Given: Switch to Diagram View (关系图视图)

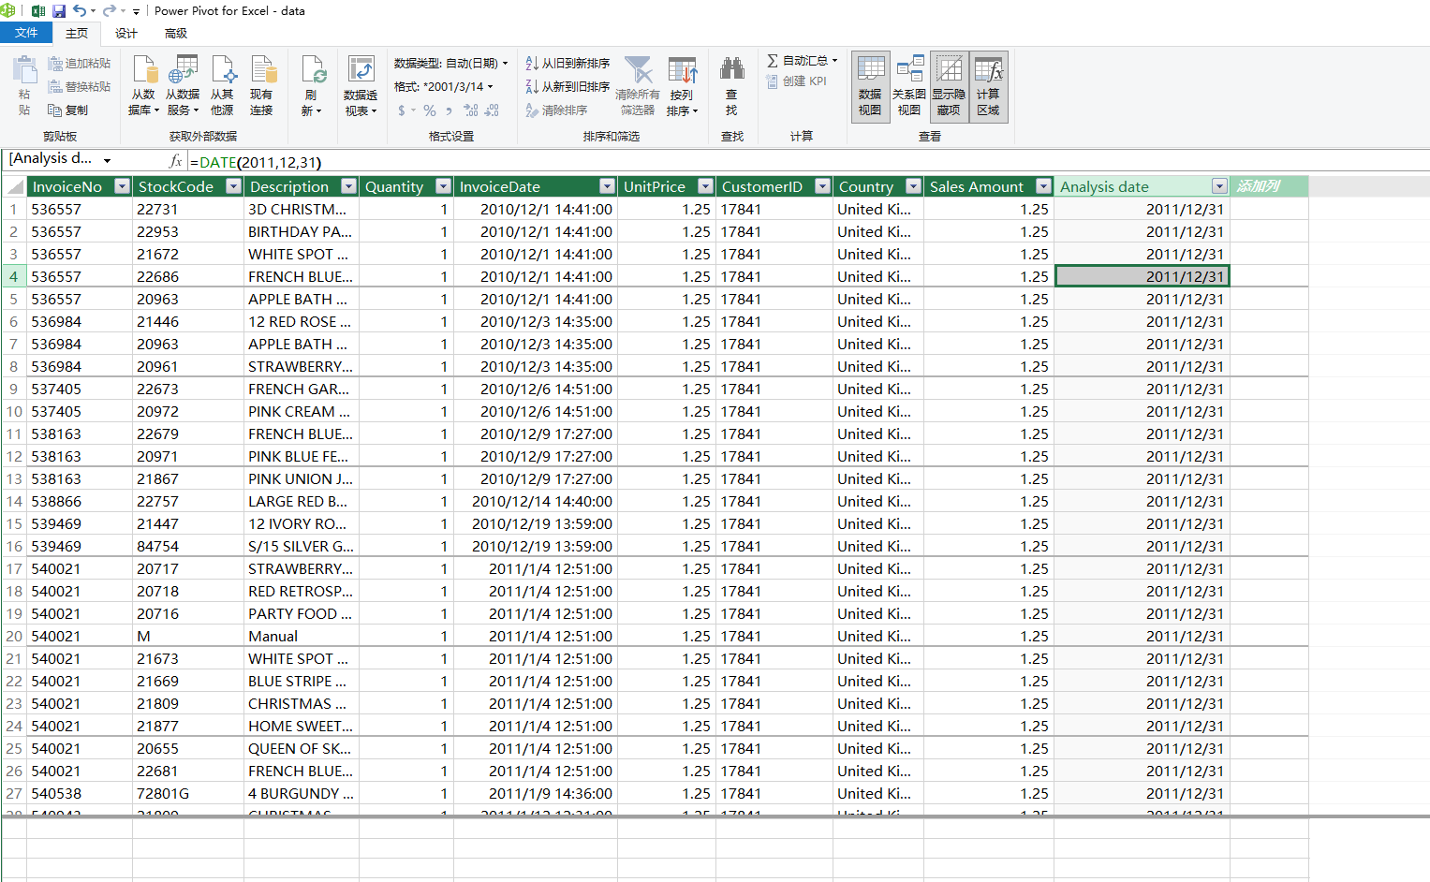Looking at the screenshot, I should point(909,86).
